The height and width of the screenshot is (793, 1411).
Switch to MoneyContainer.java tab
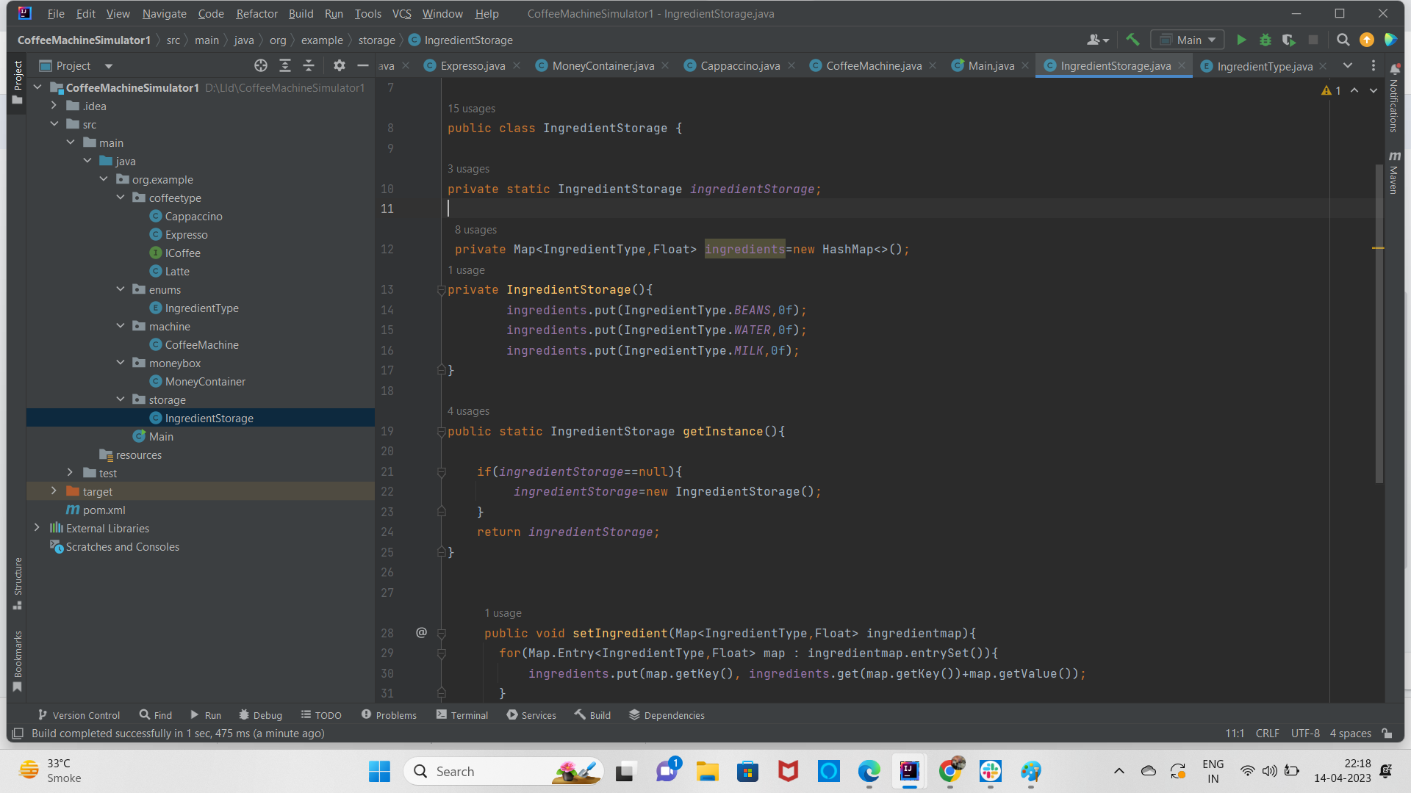coord(603,66)
